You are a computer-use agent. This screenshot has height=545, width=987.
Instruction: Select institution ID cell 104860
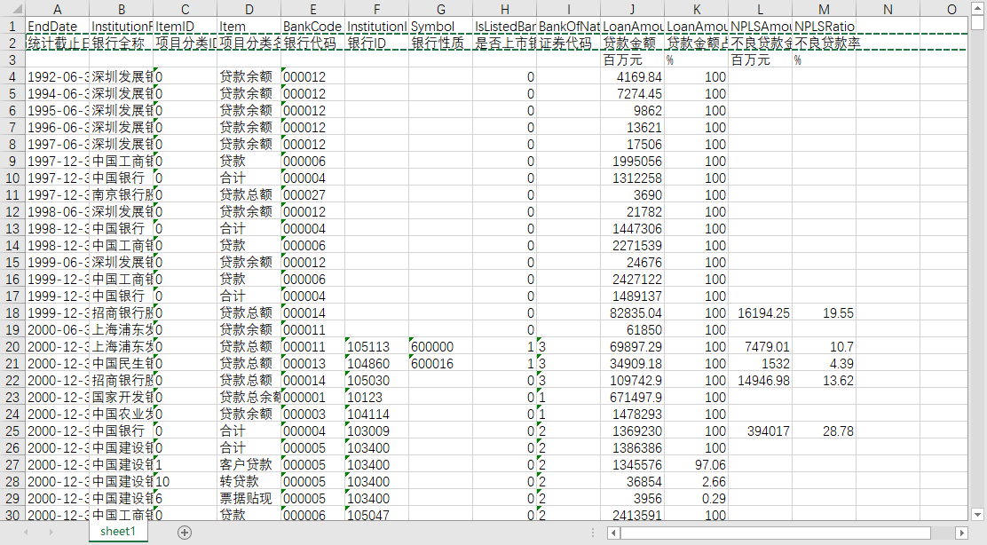pyautogui.click(x=376, y=364)
